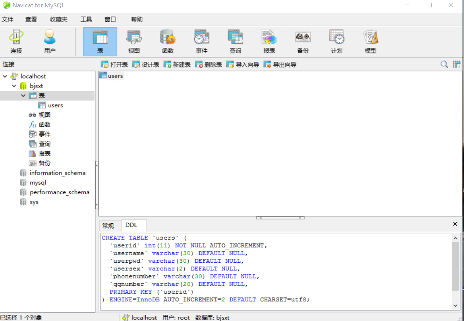
Task: Select the performance_schema database
Action: [x=59, y=192]
